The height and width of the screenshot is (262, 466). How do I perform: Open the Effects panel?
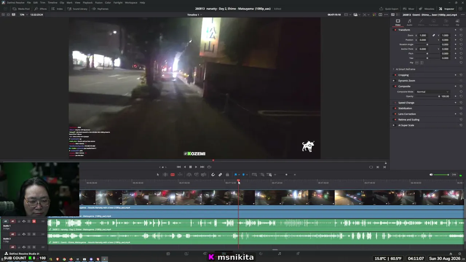pos(41,9)
